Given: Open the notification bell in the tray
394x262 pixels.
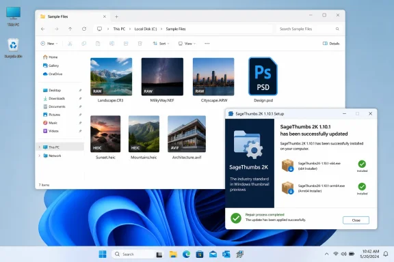Looking at the screenshot, I should pyautogui.click(x=386, y=254).
